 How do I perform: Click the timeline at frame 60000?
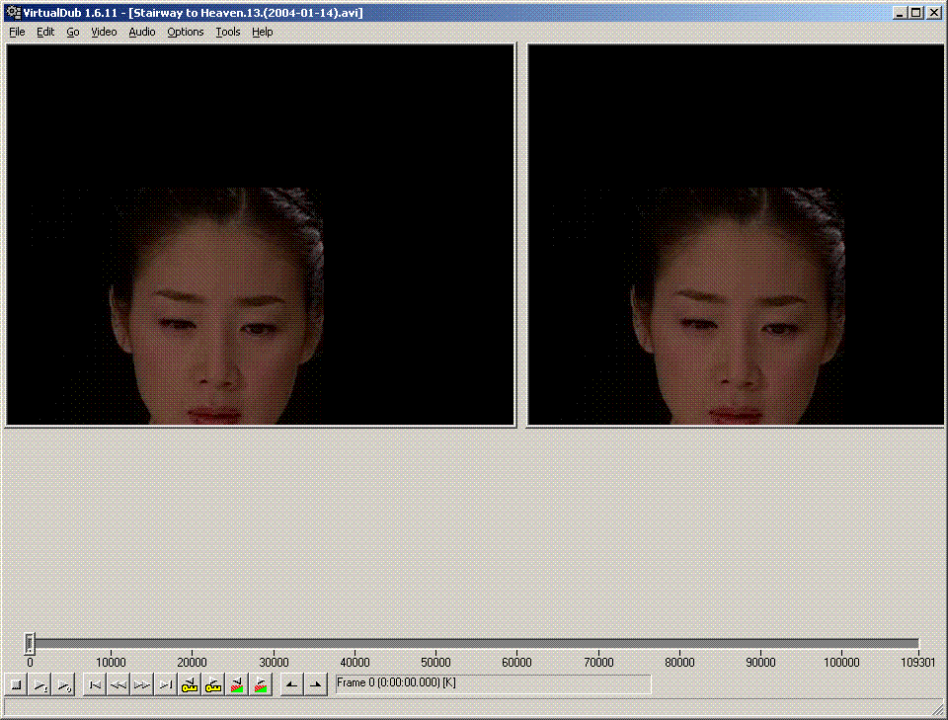(x=516, y=663)
